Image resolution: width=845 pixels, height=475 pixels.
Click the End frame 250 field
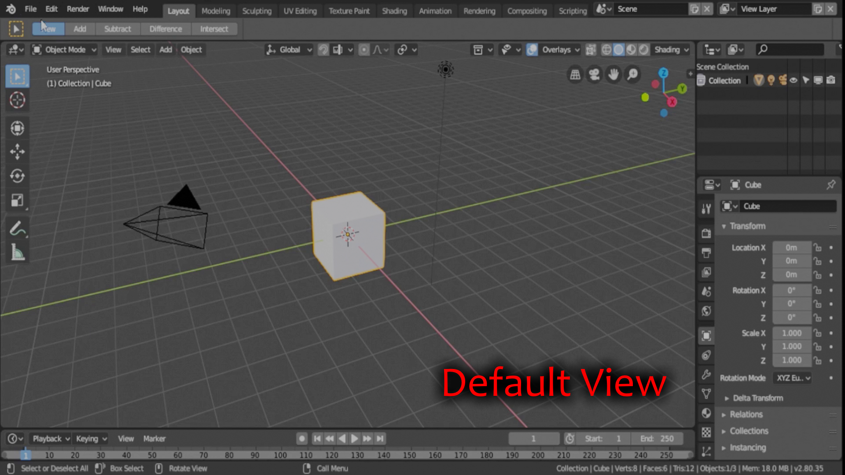pos(657,438)
